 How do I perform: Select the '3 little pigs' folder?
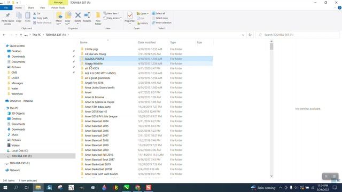coord(91,49)
